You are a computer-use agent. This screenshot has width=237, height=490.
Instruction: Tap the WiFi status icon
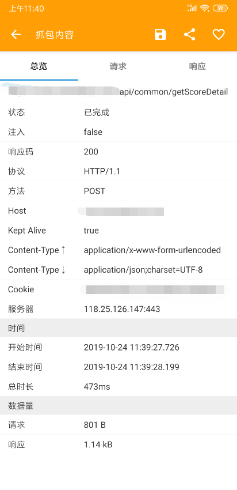point(205,9)
